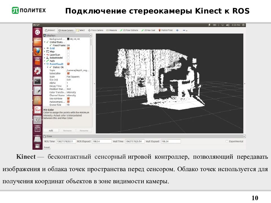The image size is (271, 203).
Task: Open the battery indicator in top panel
Action: click(215, 25)
